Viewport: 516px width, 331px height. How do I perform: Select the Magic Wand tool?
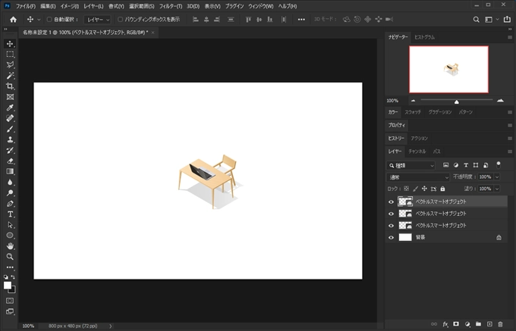[11, 76]
